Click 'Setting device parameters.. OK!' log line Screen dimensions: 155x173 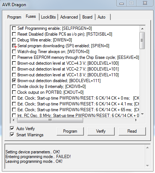(33, 152)
